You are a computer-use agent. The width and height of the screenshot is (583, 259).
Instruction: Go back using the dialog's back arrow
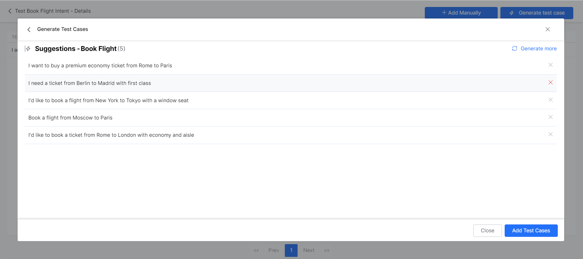click(x=29, y=29)
